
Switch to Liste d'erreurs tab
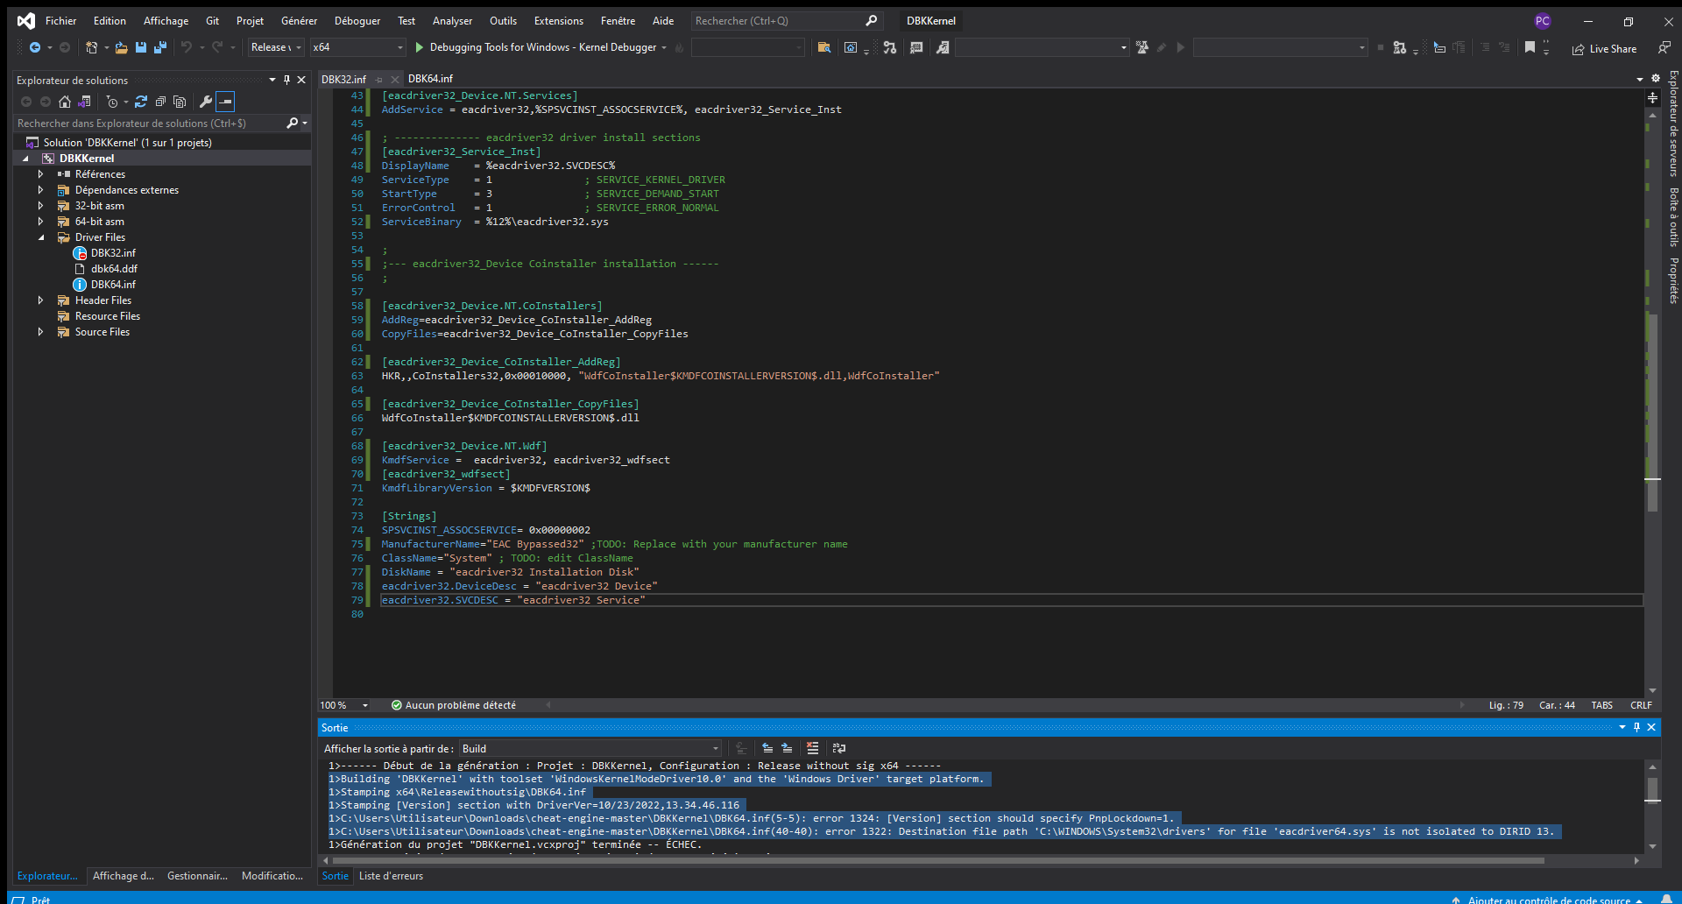(391, 876)
